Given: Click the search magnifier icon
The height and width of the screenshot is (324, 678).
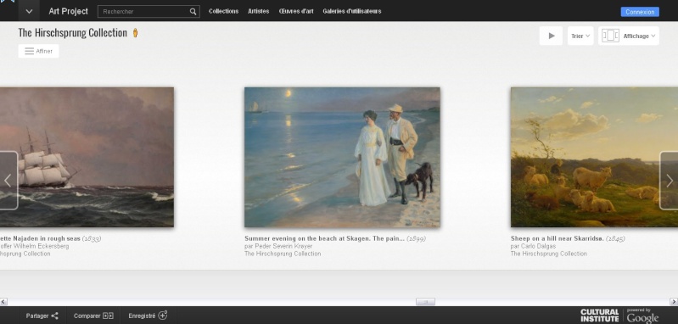Looking at the screenshot, I should point(193,12).
